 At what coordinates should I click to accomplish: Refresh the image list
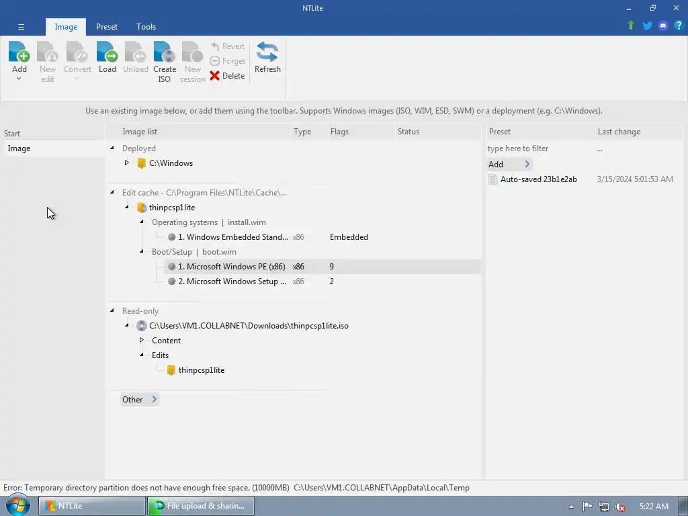[267, 57]
